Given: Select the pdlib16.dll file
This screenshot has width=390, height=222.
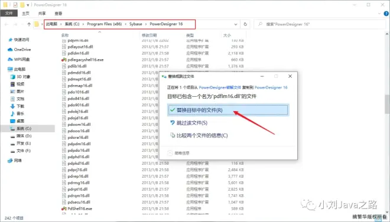Looking at the screenshot, I should click(77, 66).
